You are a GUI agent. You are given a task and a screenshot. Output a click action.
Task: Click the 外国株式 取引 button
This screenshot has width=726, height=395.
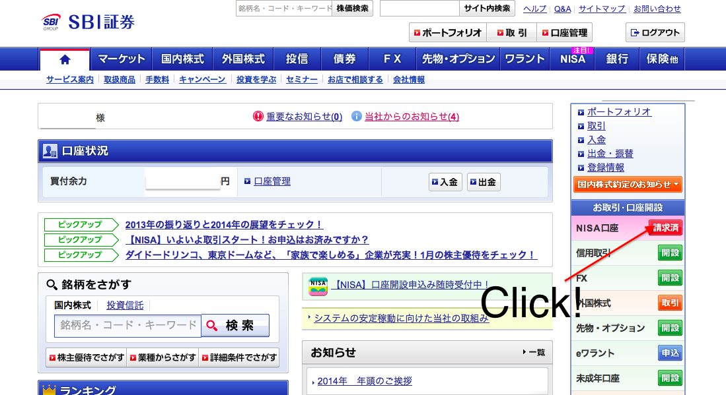(670, 303)
